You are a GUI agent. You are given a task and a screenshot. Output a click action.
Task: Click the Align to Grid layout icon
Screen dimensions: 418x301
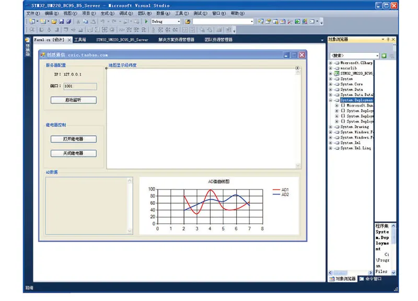coord(32,30)
